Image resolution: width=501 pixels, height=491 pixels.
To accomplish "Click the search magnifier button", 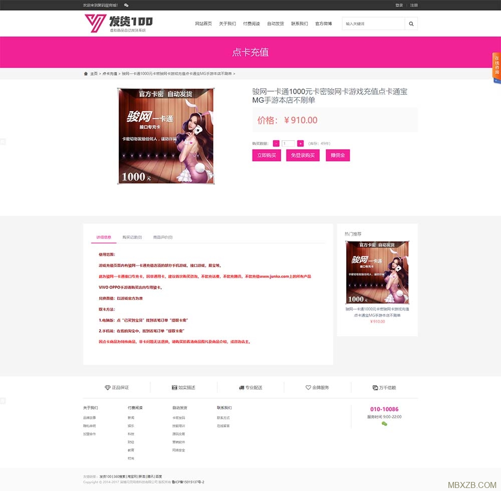I will 411,24.
